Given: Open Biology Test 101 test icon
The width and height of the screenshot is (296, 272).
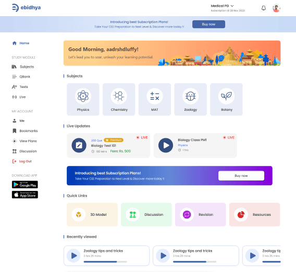Looking at the screenshot, I should 79,146.
